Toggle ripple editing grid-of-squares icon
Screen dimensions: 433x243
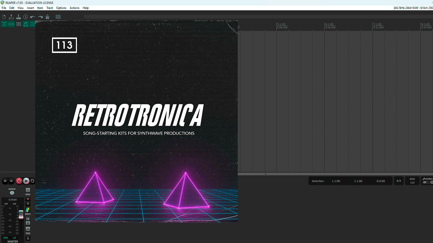click(19, 24)
